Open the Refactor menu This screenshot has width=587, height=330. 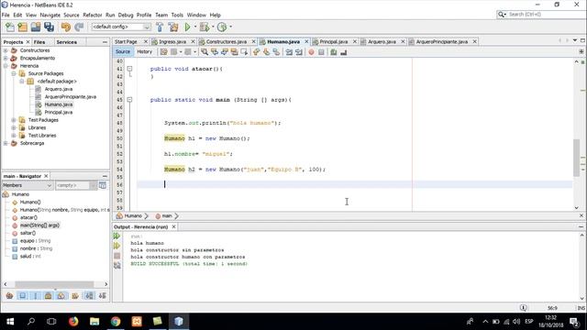[92, 15]
